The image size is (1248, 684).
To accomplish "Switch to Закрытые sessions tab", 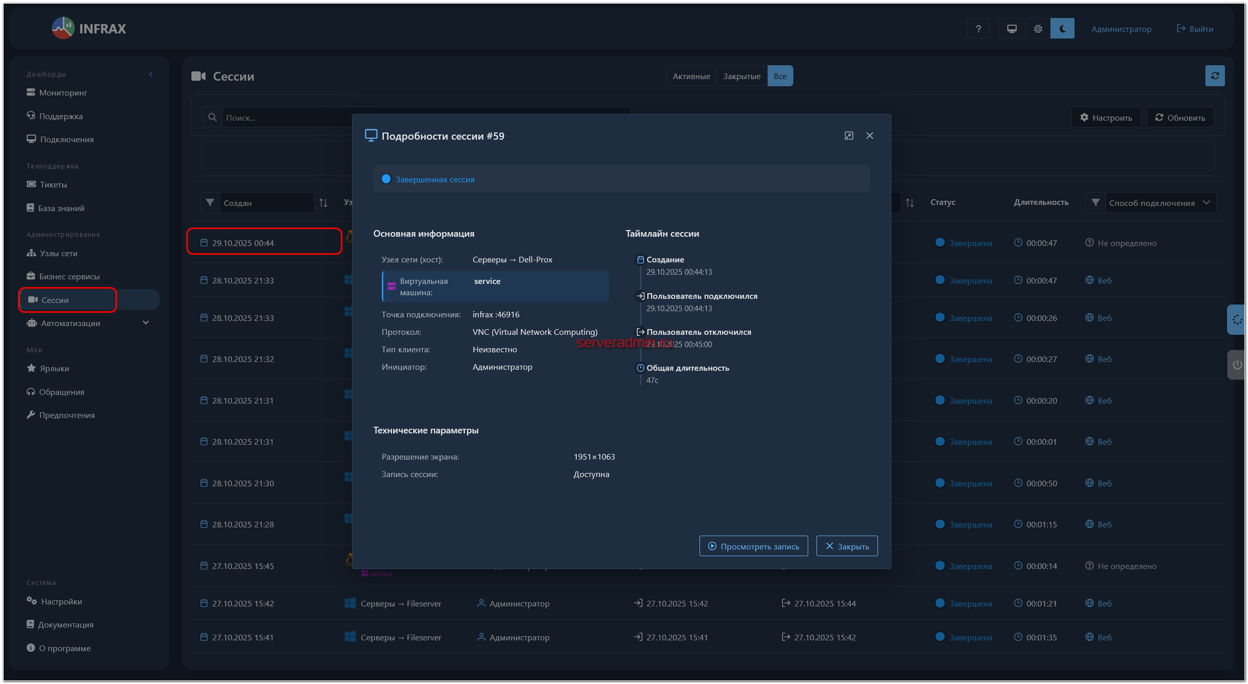I will tap(742, 76).
